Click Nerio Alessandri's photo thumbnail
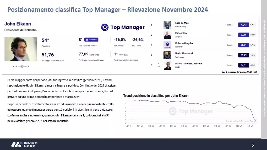The width and height of the screenshot is (267, 150). tap(167, 55)
